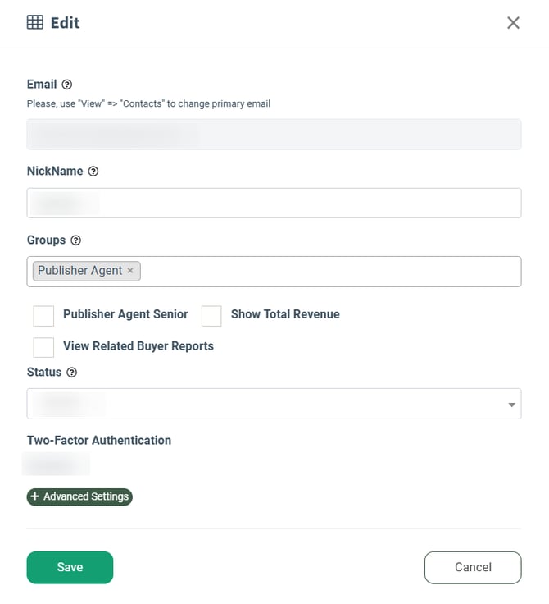Open the Status dropdown arrow
Viewport: 549px width, 604px height.
511,405
